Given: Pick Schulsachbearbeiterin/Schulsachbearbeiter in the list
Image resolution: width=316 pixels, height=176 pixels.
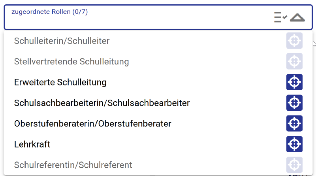Looking at the screenshot, I should tap(102, 103).
